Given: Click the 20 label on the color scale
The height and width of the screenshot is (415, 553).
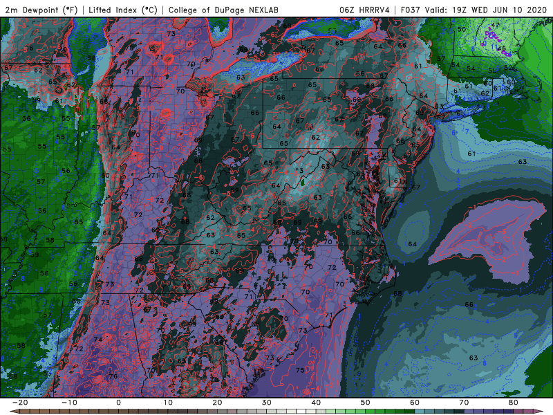Looking at the screenshot, I should pos(217,403).
